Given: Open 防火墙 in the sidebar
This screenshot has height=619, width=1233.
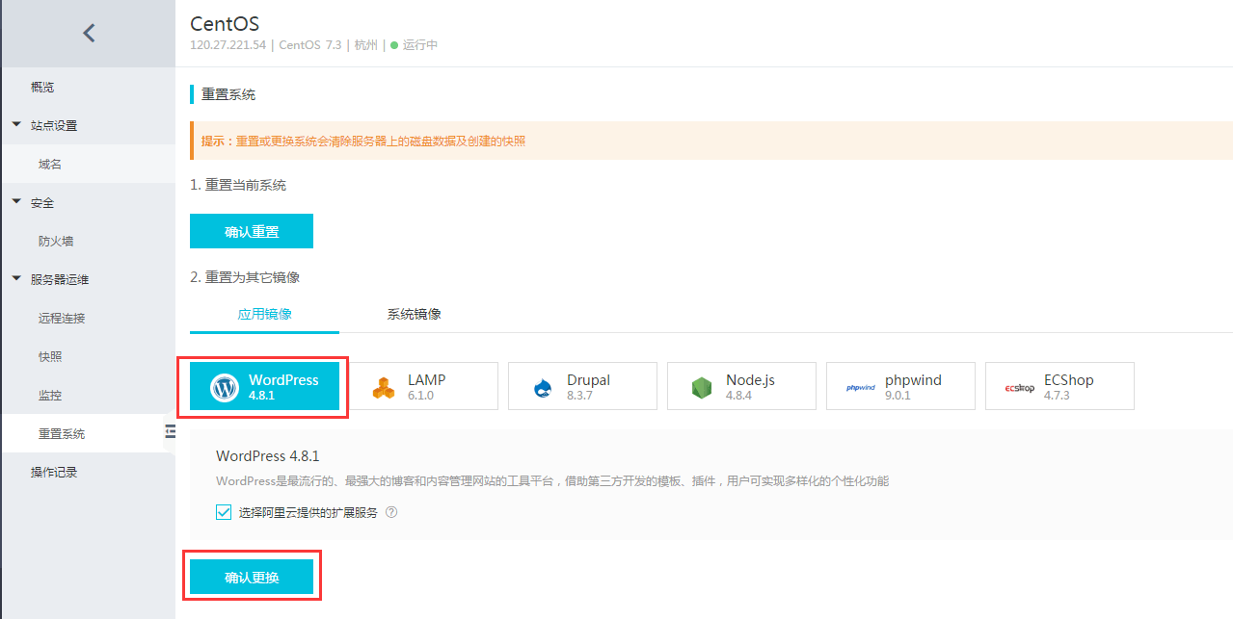Looking at the screenshot, I should click(56, 241).
